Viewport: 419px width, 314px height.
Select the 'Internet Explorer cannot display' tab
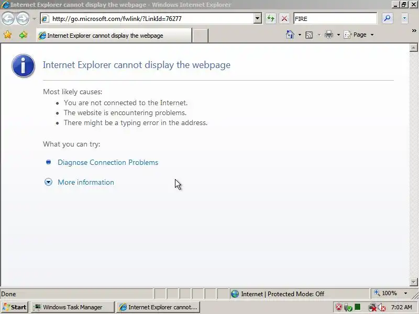[114, 36]
